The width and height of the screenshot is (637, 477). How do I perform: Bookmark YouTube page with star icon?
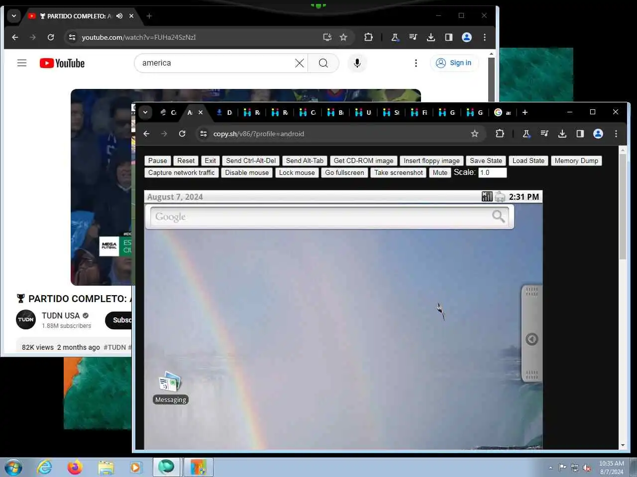pyautogui.click(x=343, y=37)
